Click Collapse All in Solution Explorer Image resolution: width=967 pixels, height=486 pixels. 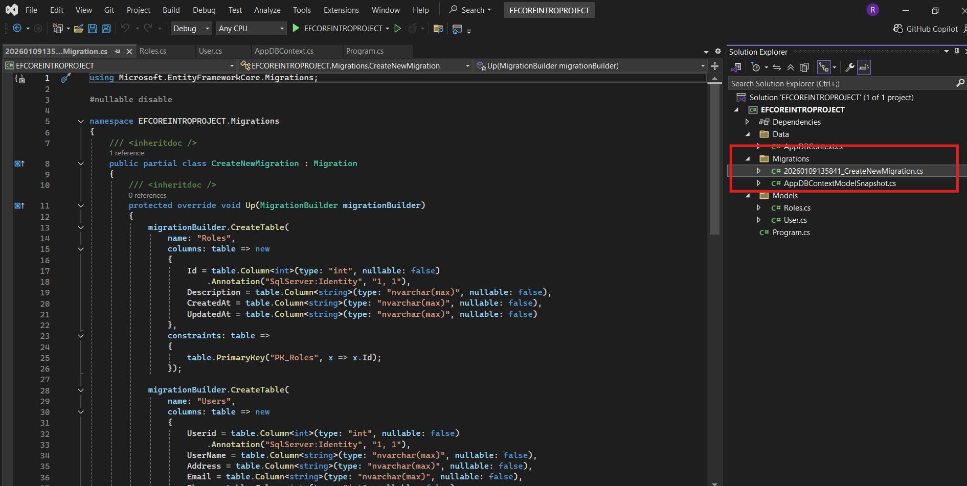(x=791, y=67)
